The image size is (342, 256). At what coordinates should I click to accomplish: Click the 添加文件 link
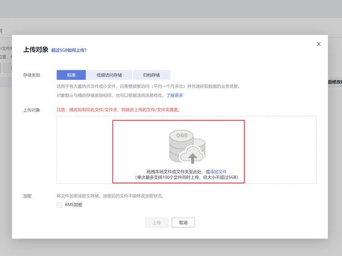coord(218,172)
